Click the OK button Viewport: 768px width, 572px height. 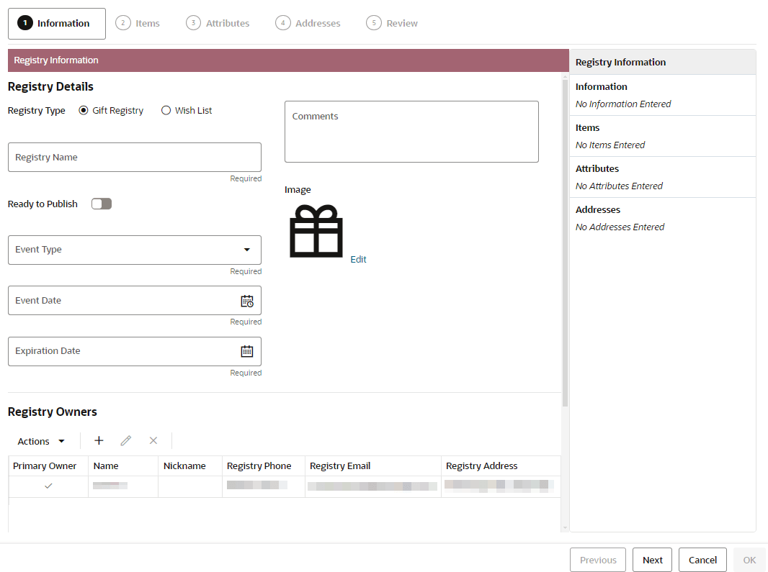(x=749, y=560)
